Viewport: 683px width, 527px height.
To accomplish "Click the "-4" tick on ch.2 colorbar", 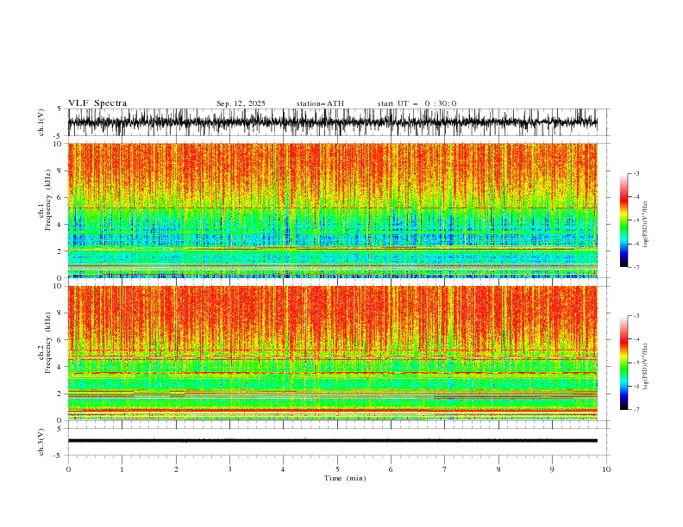I will click(636, 339).
